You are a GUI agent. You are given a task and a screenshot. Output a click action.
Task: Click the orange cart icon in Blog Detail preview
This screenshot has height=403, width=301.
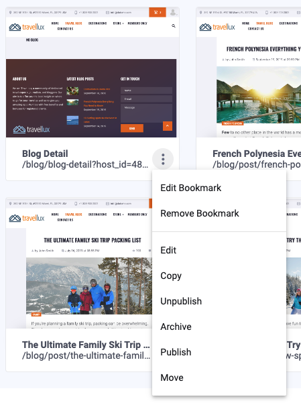coord(158,12)
